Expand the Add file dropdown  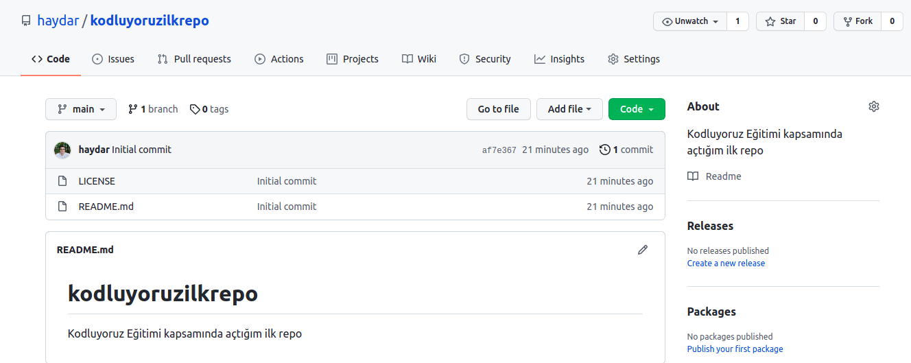[x=569, y=109]
